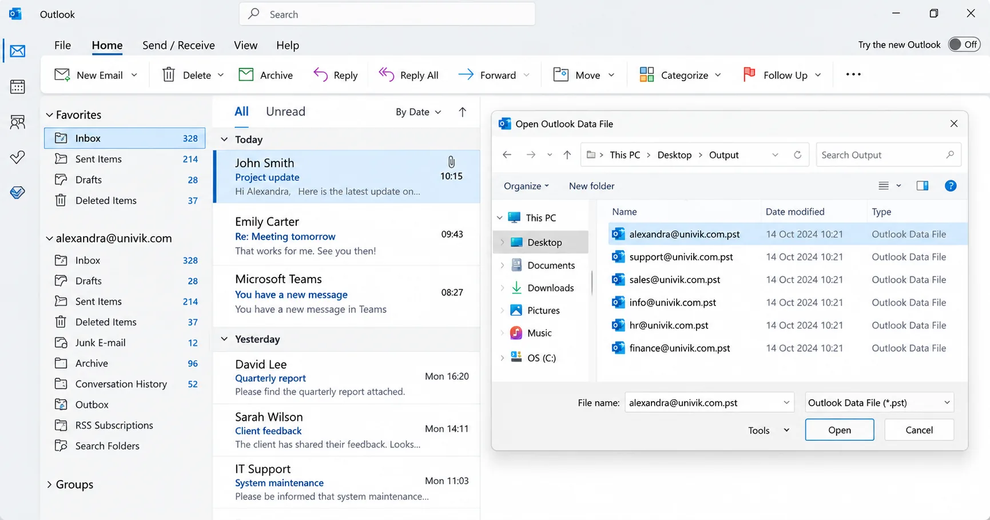Open the New Email dropdown arrow
Image resolution: width=990 pixels, height=520 pixels.
pos(134,75)
